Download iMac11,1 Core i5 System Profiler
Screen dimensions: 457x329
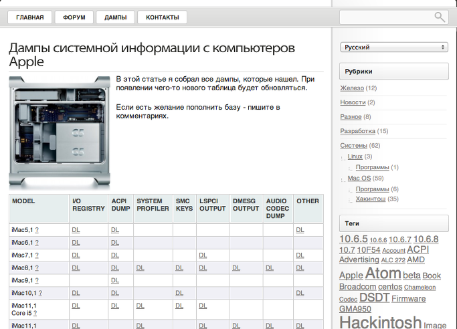(141, 306)
